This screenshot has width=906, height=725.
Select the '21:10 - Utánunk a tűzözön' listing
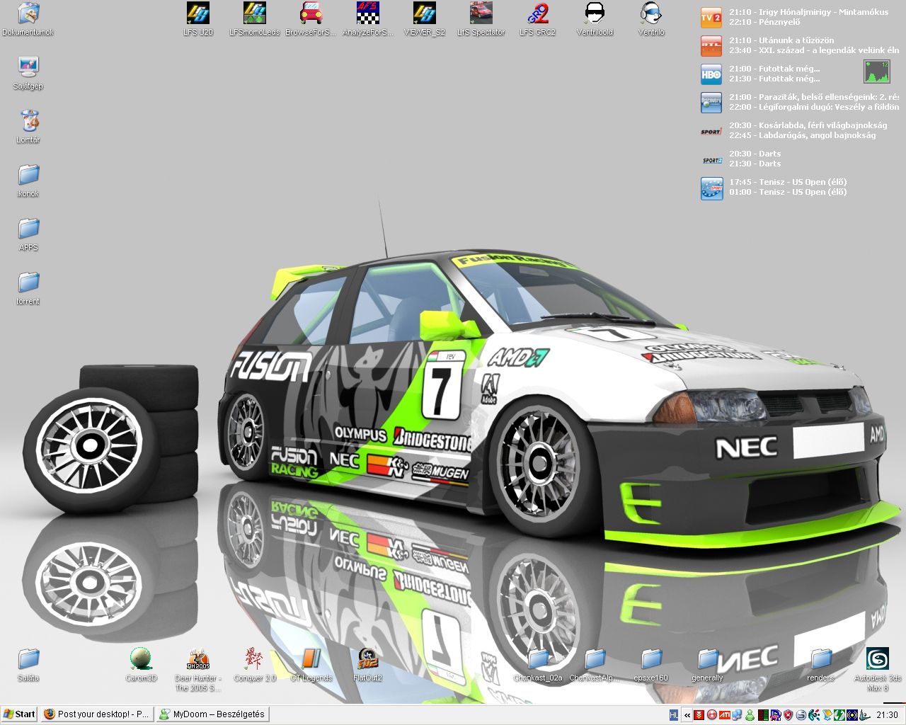pyautogui.click(x=781, y=40)
